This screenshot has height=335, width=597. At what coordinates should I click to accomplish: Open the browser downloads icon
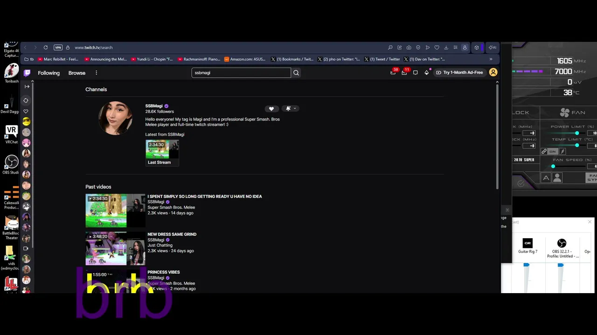[446, 47]
